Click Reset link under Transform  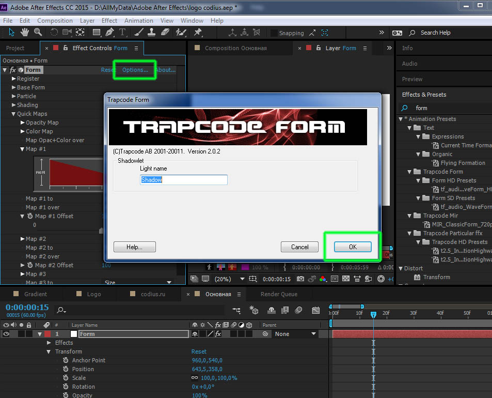199,351
